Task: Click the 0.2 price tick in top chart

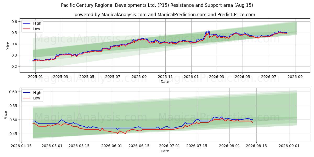Action: (14, 66)
